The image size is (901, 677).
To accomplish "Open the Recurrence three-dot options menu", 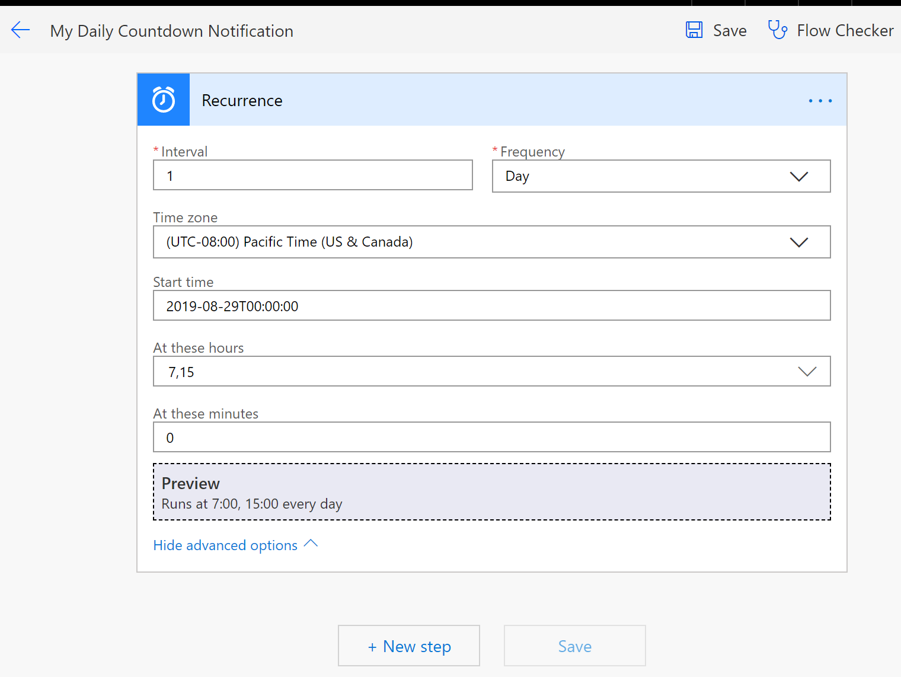I will tap(820, 101).
